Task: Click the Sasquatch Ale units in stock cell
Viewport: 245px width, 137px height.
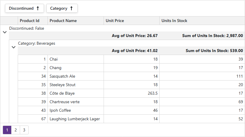Action: tap(202, 76)
